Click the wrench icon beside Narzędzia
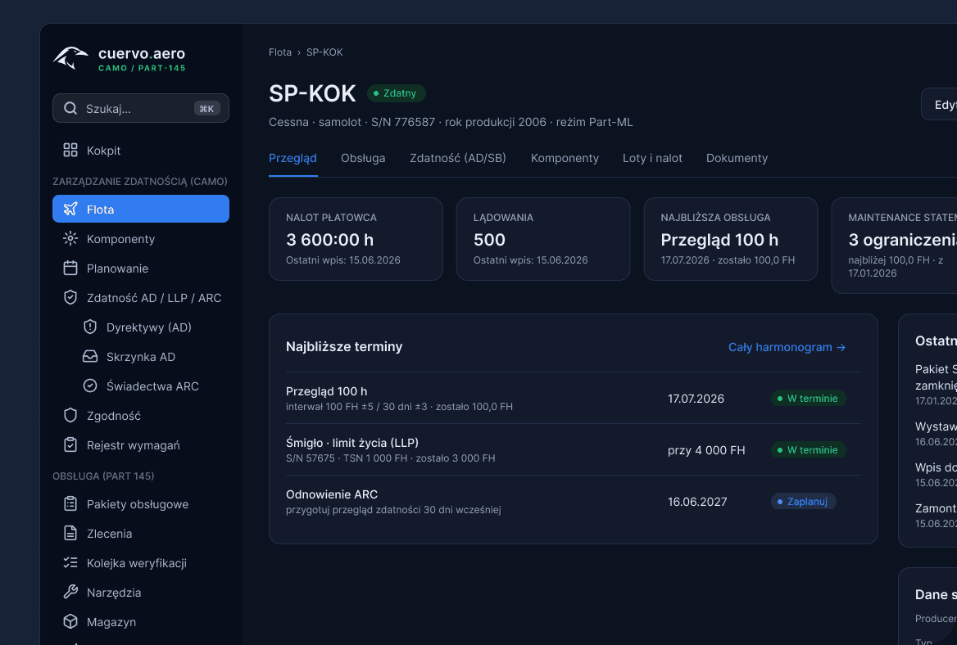 [x=70, y=592]
